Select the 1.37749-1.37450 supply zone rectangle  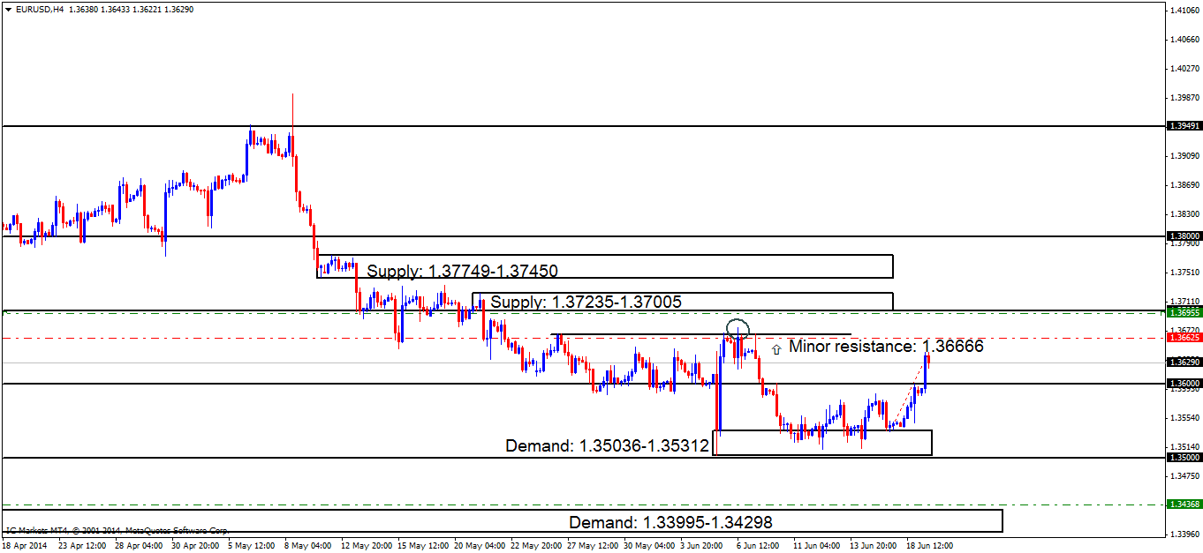605,266
